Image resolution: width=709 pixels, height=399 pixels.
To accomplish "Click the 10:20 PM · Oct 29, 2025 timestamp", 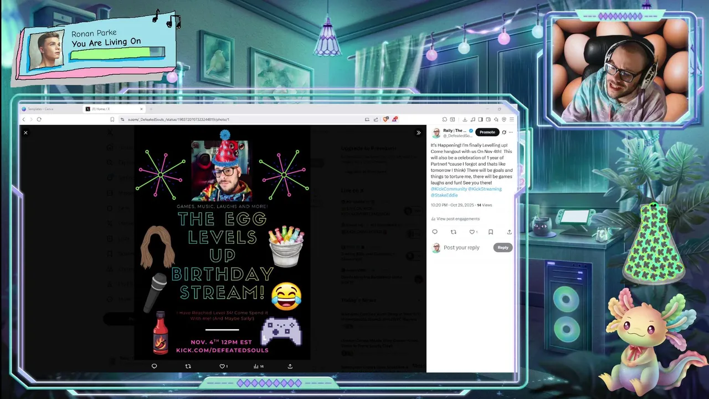I will [453, 205].
